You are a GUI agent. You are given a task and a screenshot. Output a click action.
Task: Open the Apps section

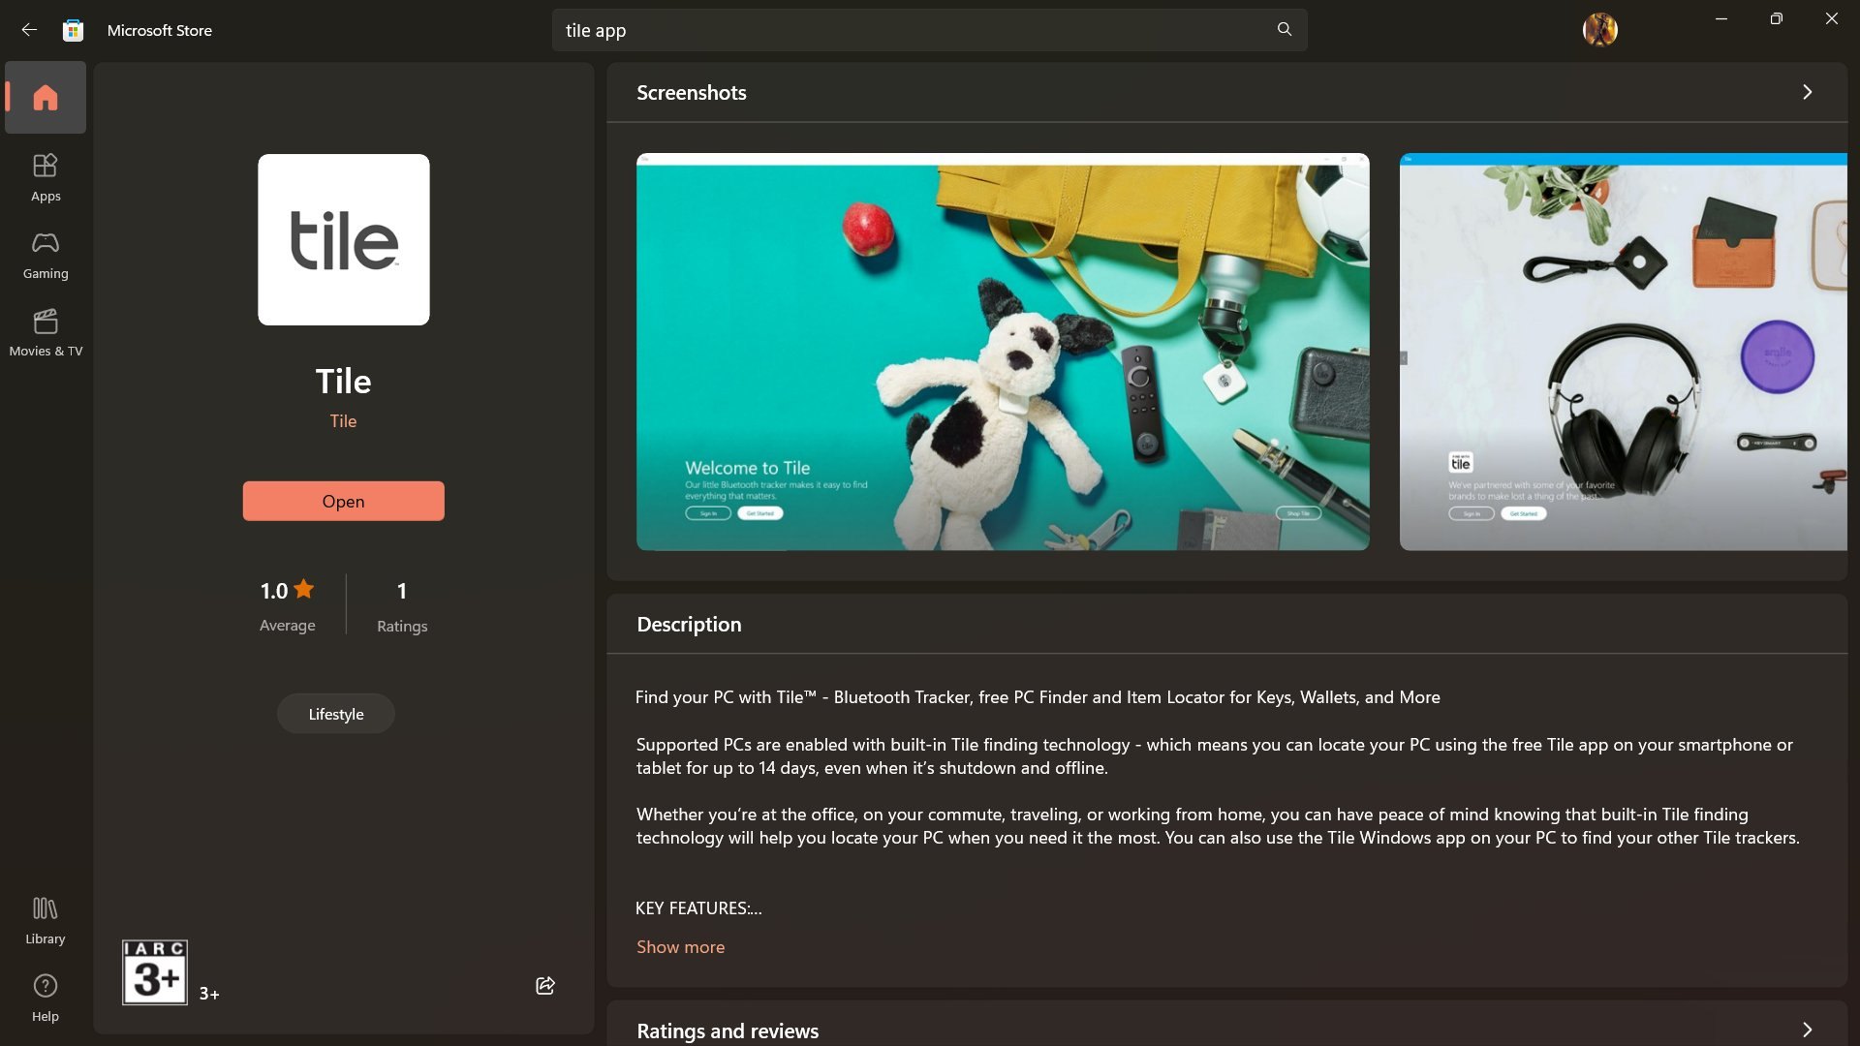pos(46,177)
